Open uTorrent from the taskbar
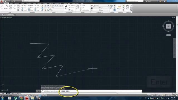178x100 pixels. pyautogui.click(x=16, y=98)
